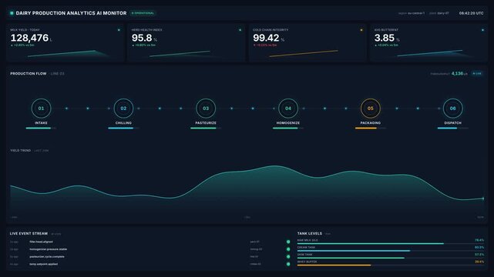Image resolution: width=494 pixels, height=277 pixels.
Task: Select stage 03 Pasteurize circle
Action: click(206, 108)
